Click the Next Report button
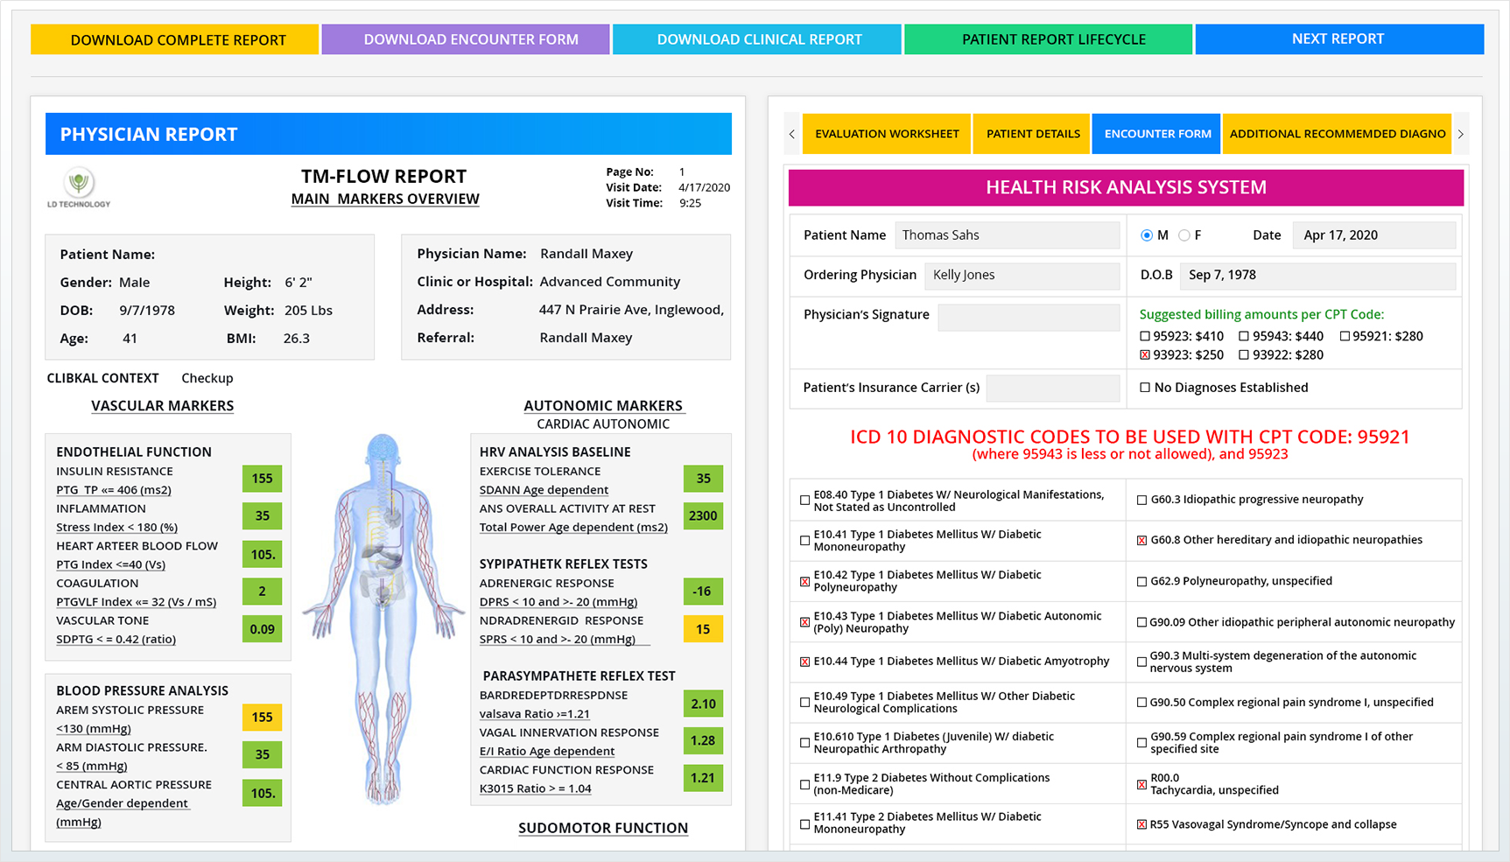The image size is (1510, 862). pyautogui.click(x=1338, y=39)
